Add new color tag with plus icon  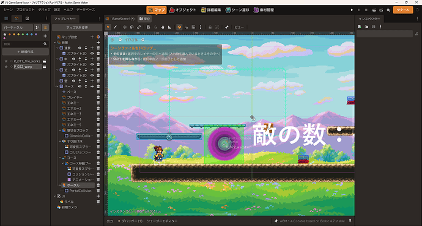(45, 36)
